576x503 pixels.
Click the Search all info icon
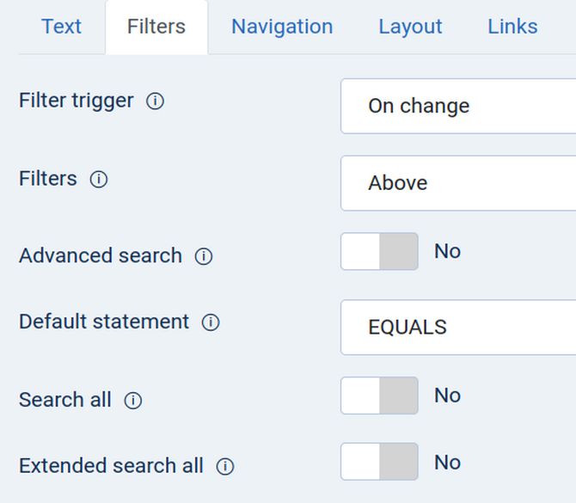click(132, 401)
